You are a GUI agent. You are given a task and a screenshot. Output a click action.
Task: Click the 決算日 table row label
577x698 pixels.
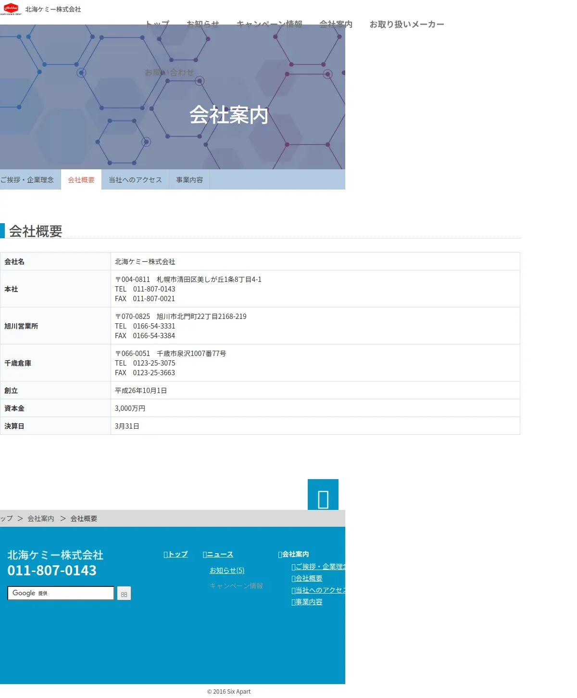click(x=14, y=426)
